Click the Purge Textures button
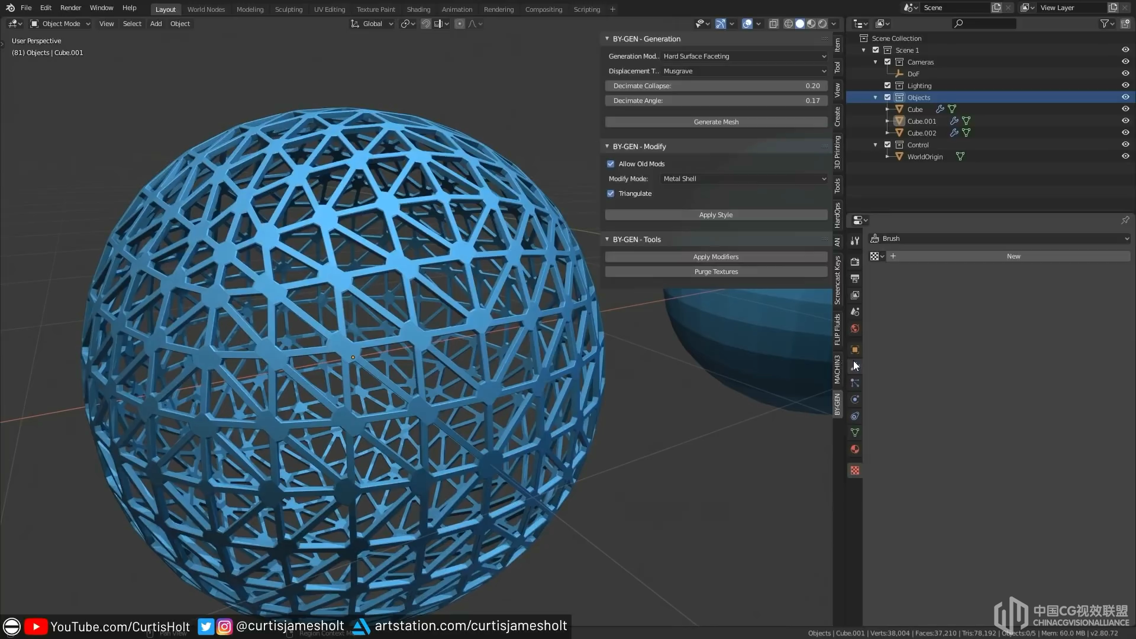Image resolution: width=1136 pixels, height=639 pixels. click(716, 272)
